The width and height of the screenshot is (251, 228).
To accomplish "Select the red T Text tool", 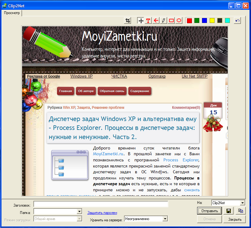I will pos(148,20).
